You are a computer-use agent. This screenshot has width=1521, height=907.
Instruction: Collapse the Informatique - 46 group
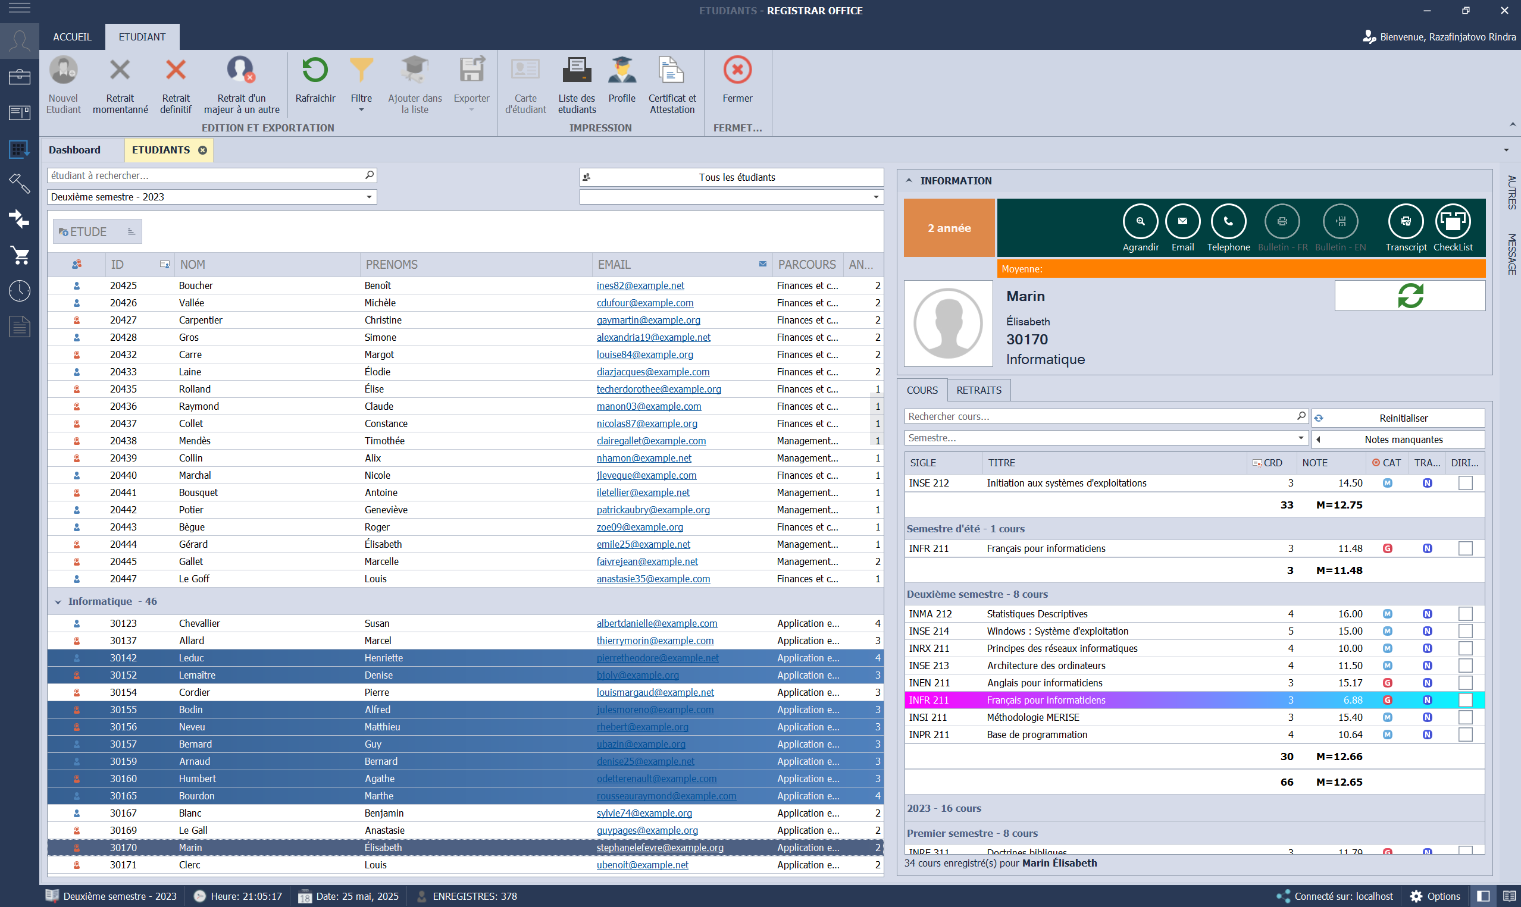click(58, 602)
